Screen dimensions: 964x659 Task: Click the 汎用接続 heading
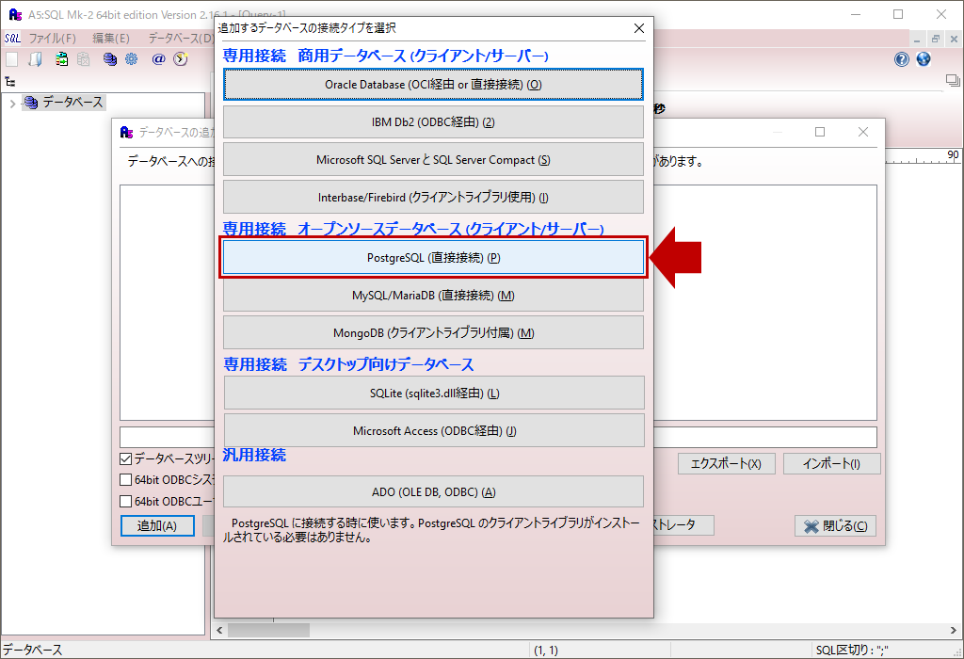tap(254, 455)
